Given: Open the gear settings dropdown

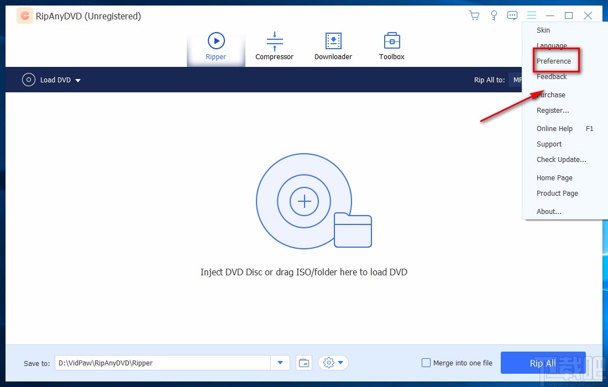Looking at the screenshot, I should coord(333,363).
